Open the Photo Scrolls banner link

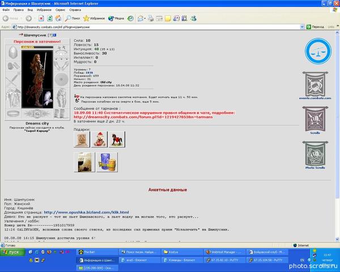coord(315,155)
